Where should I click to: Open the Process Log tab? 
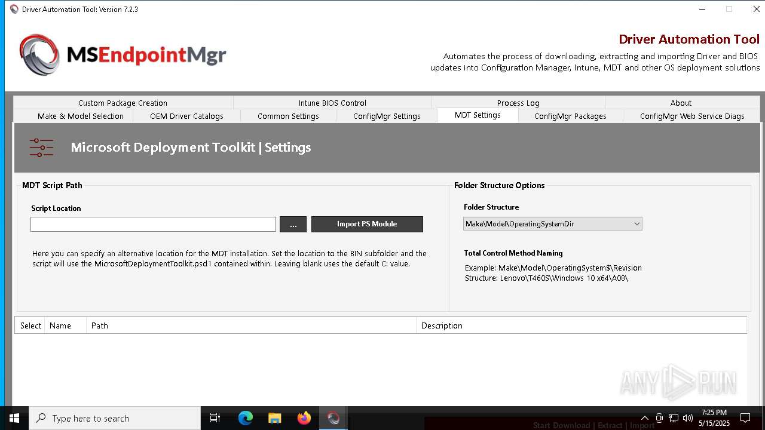coord(518,103)
